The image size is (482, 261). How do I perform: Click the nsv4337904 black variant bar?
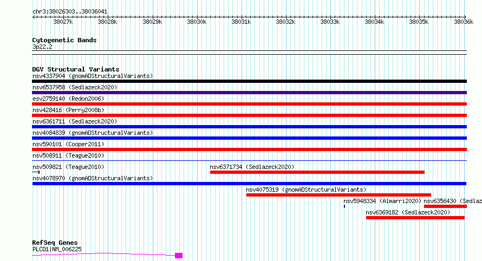pos(249,81)
